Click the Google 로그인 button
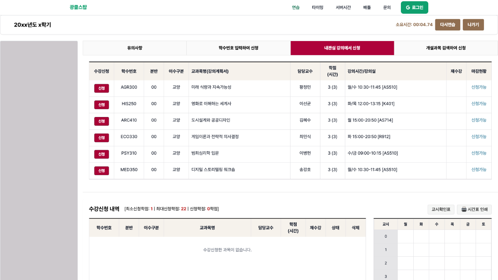The height and width of the screenshot is (280, 498). click(x=414, y=7)
